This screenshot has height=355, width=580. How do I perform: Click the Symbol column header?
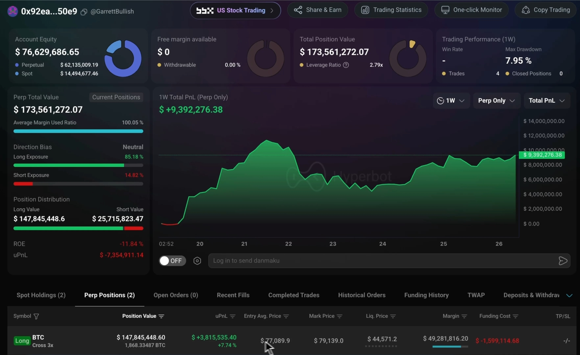(x=22, y=316)
